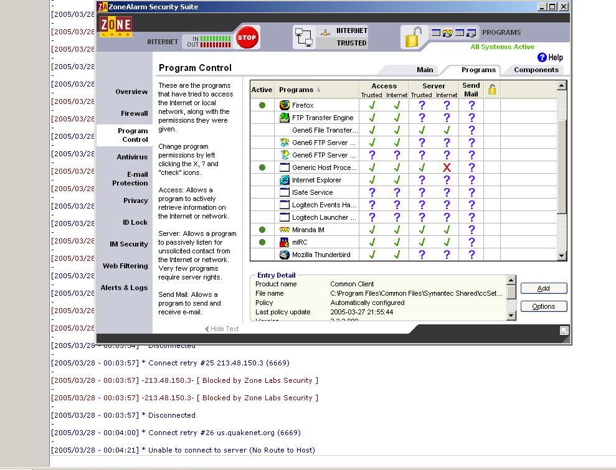Collapse the help text with Hide Text

[222, 329]
